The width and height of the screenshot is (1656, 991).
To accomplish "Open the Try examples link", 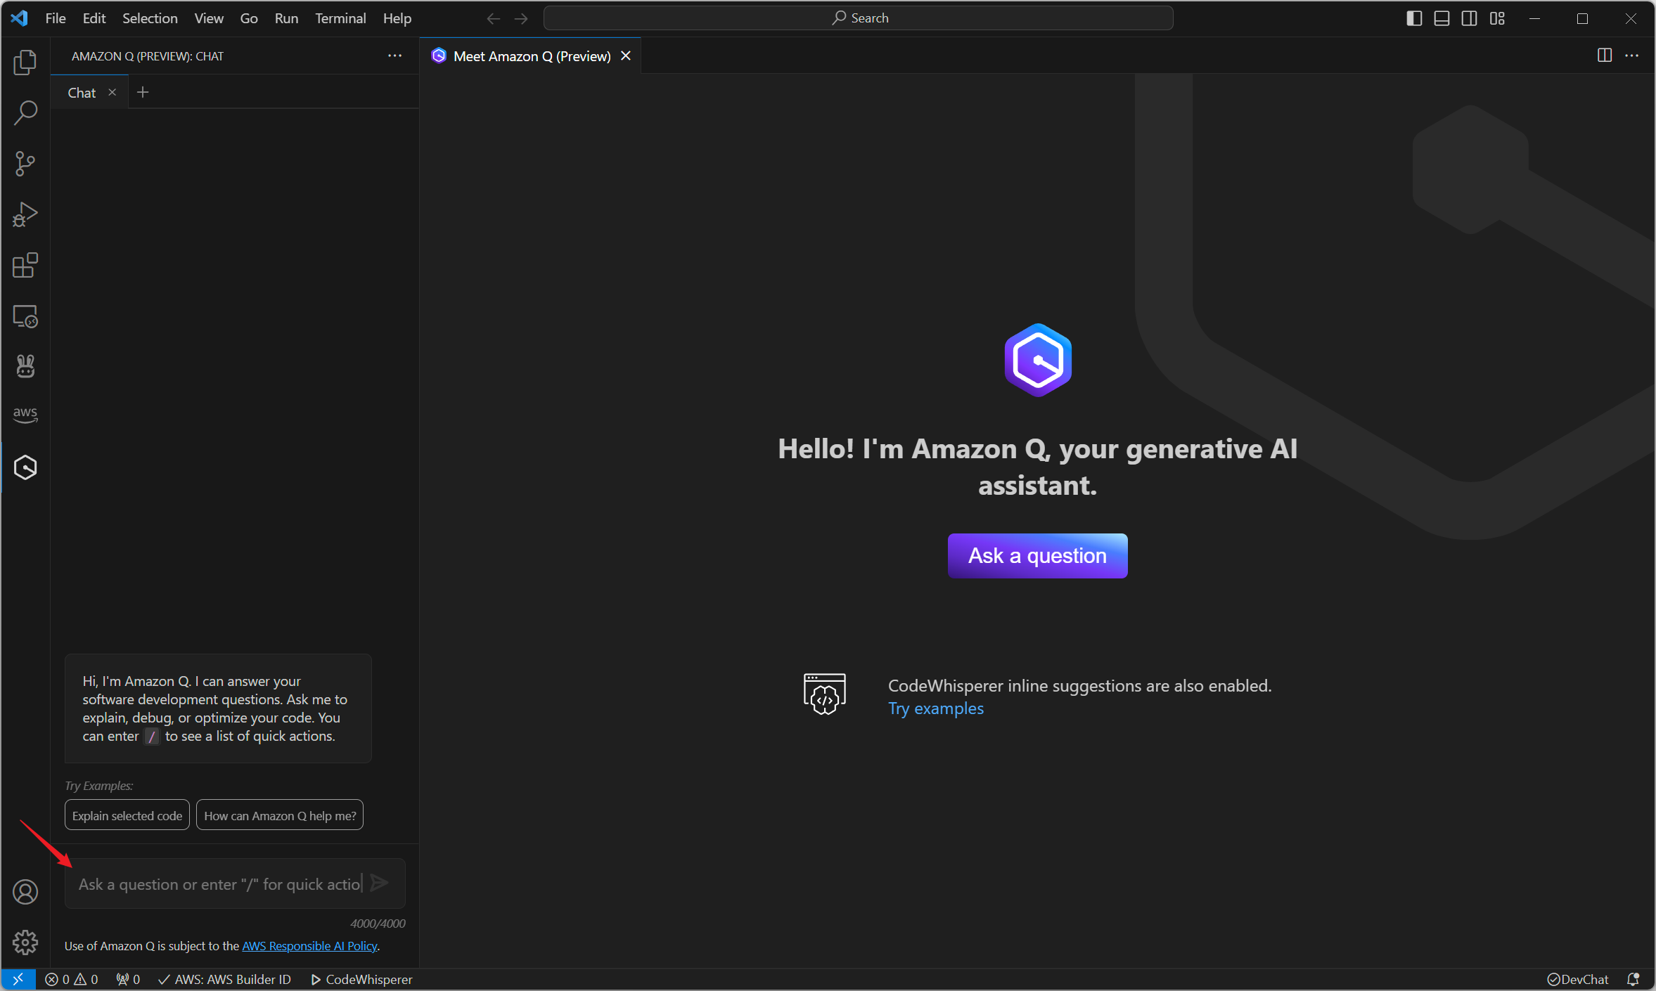I will click(935, 708).
